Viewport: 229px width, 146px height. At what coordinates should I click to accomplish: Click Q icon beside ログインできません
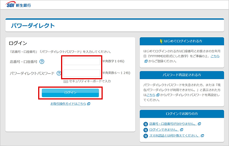tap(146, 130)
